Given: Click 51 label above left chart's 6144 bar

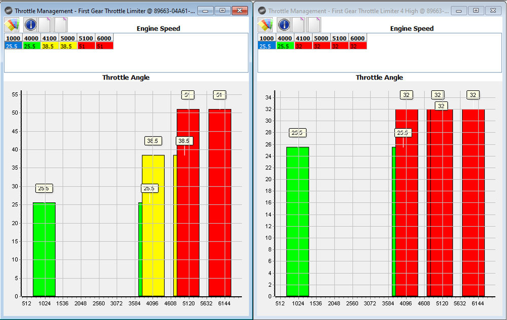Looking at the screenshot, I should 220,95.
